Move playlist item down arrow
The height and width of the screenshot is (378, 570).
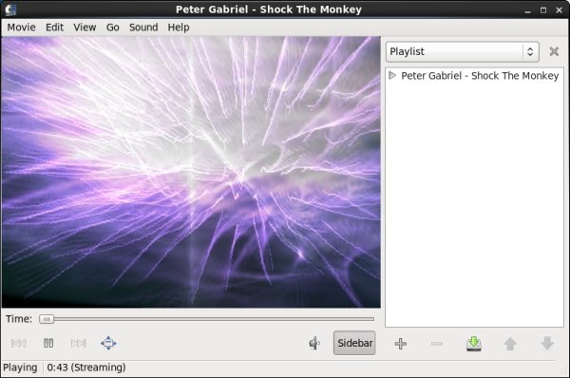tap(547, 344)
